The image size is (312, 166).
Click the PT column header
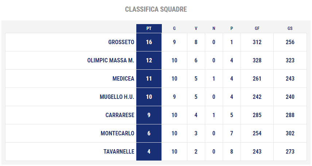pos(149,28)
